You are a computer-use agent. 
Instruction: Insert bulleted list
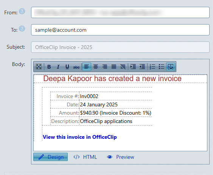162,67
